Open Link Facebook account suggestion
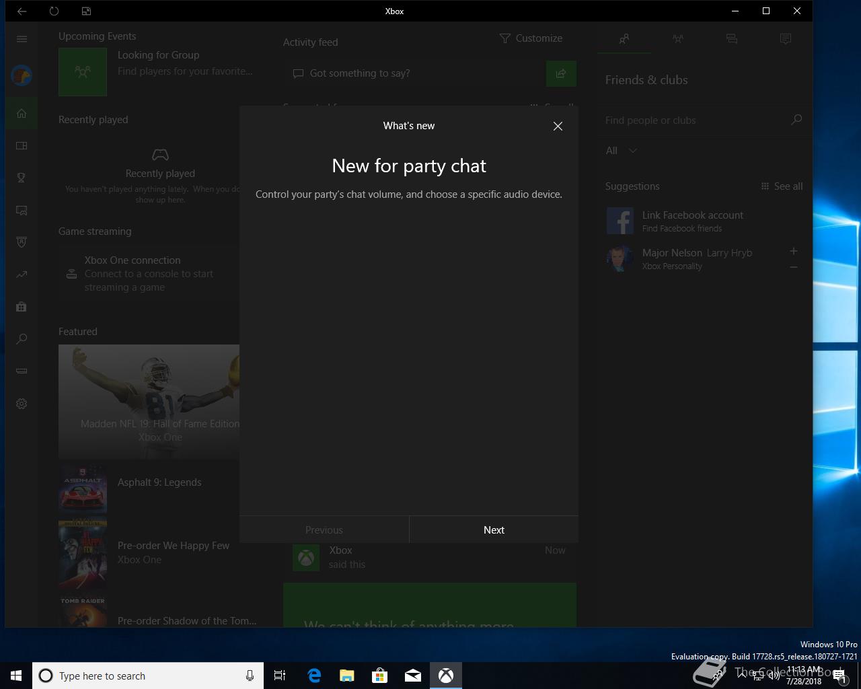This screenshot has height=689, width=861. 704,221
